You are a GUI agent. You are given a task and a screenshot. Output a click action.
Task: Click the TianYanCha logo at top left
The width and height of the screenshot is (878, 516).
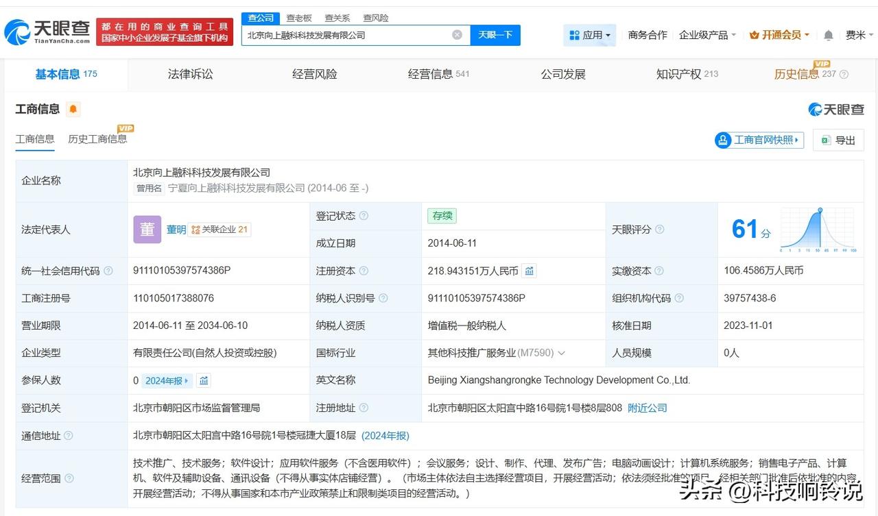[47, 32]
